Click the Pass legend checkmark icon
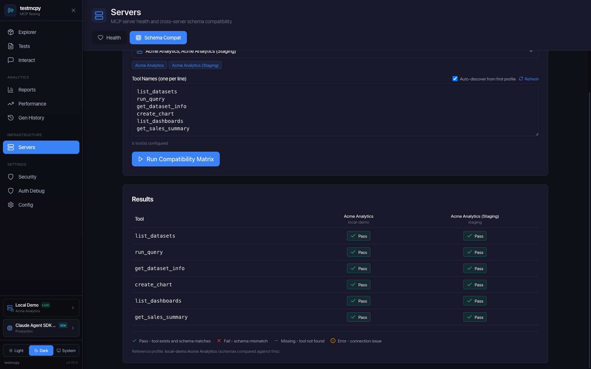This screenshot has width=591, height=369. coord(134,341)
